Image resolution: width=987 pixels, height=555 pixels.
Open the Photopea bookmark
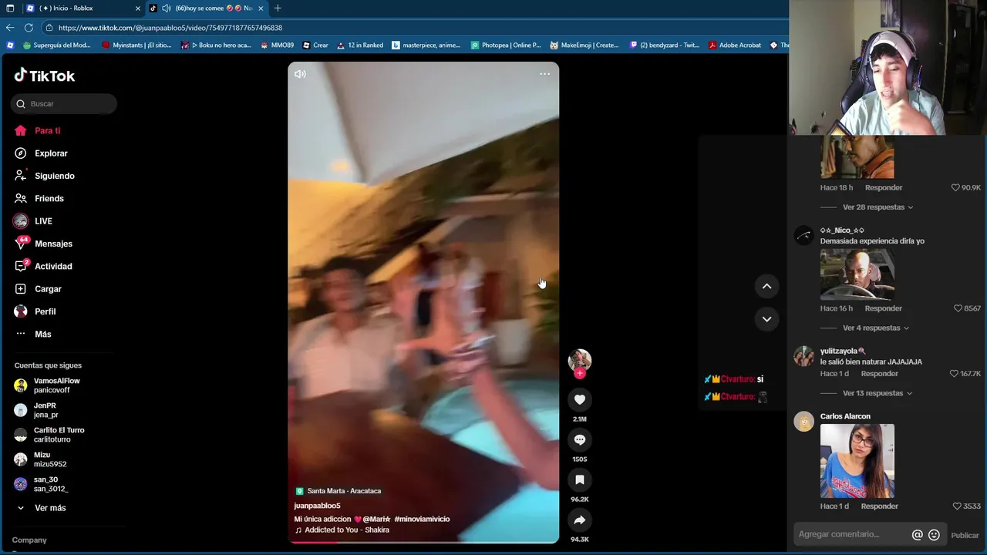(505, 45)
